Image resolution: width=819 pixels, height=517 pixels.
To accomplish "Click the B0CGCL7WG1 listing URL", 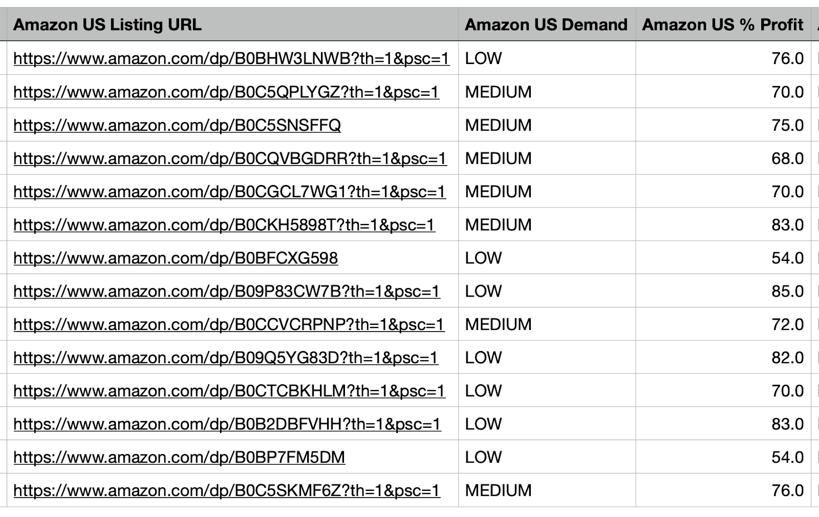I will (229, 192).
